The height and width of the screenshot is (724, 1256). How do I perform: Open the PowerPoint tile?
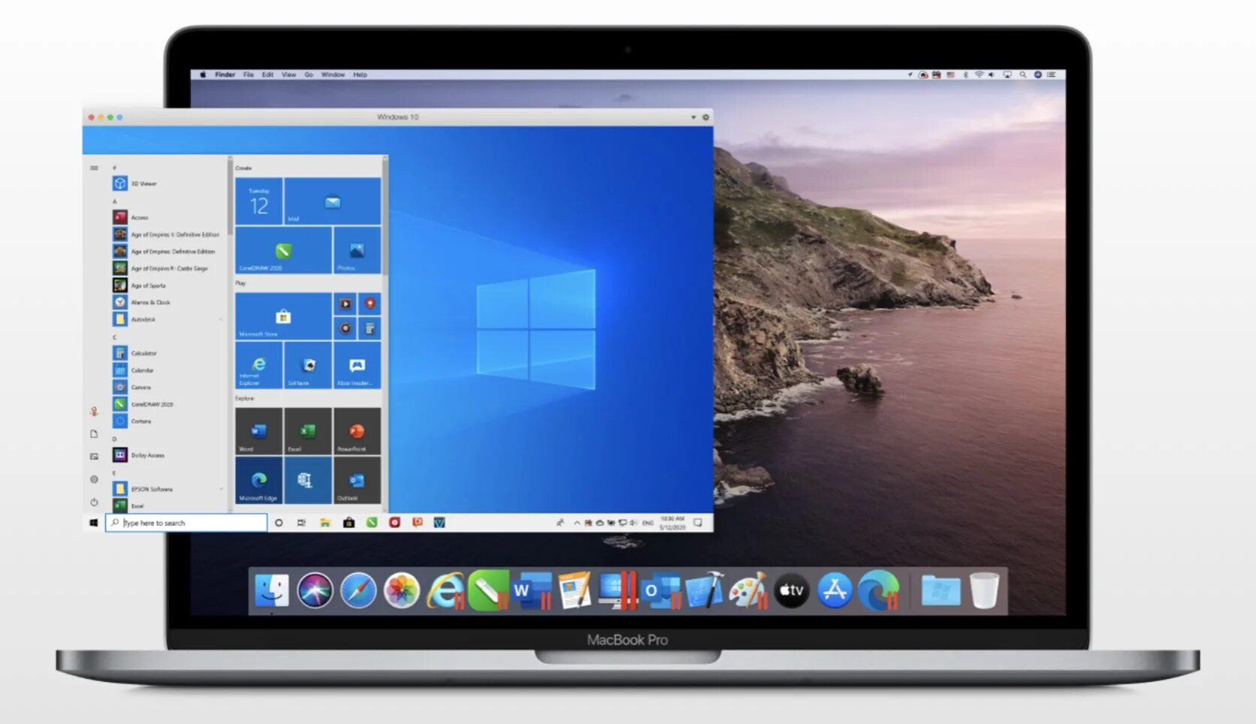click(357, 431)
